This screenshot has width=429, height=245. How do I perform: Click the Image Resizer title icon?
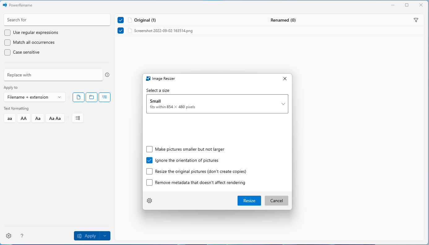click(148, 79)
